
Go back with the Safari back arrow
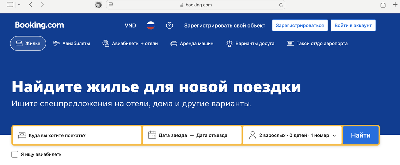click(x=31, y=5)
